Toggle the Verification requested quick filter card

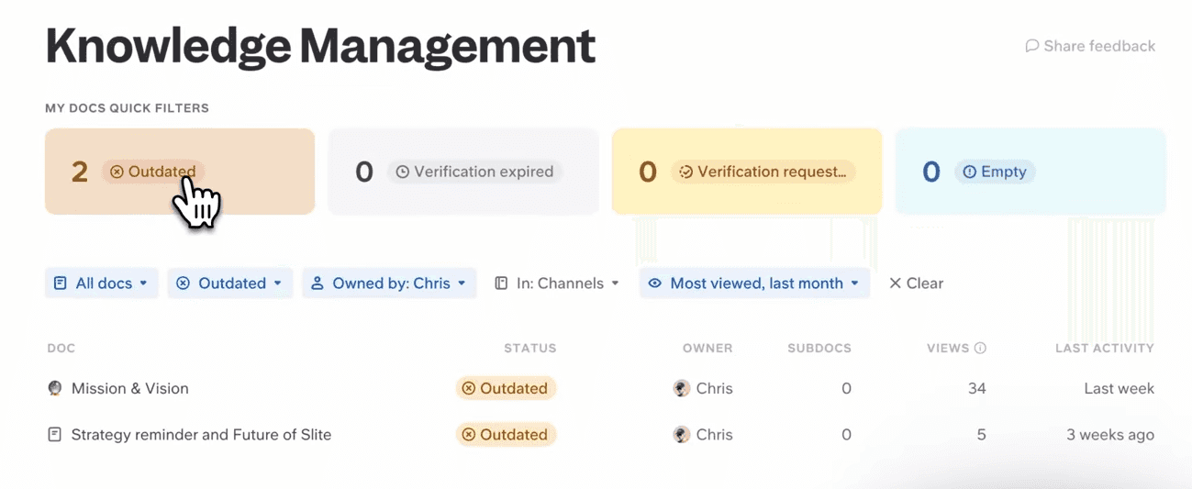click(747, 172)
